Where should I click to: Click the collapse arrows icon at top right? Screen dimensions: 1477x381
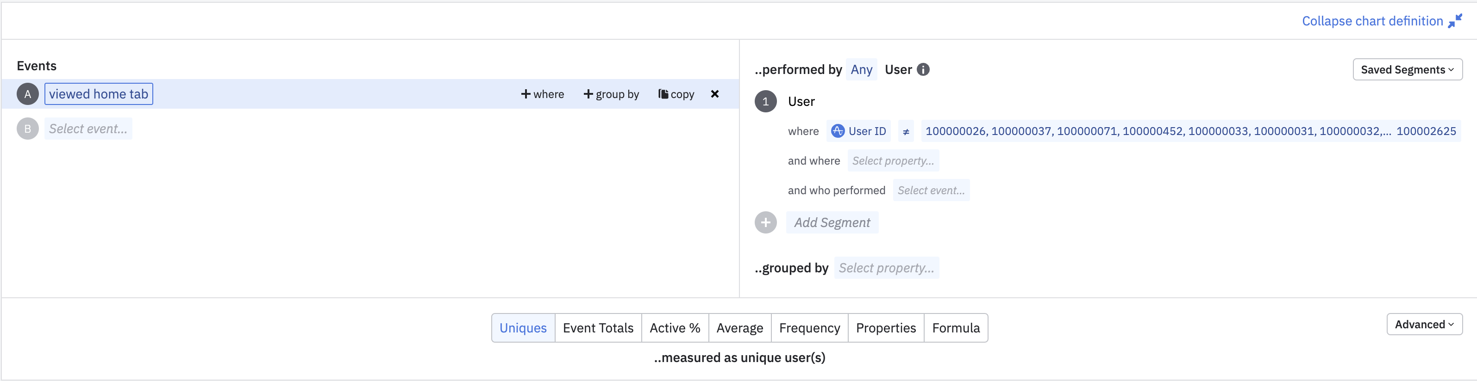click(1455, 21)
